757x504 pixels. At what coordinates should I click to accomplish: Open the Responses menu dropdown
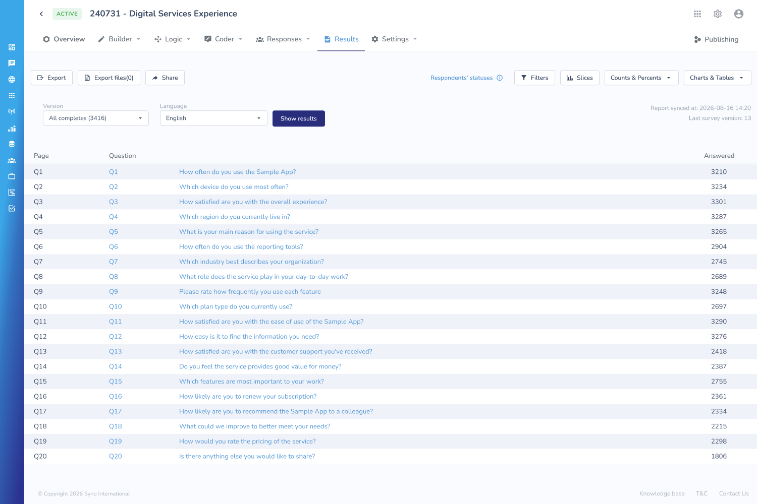(283, 39)
